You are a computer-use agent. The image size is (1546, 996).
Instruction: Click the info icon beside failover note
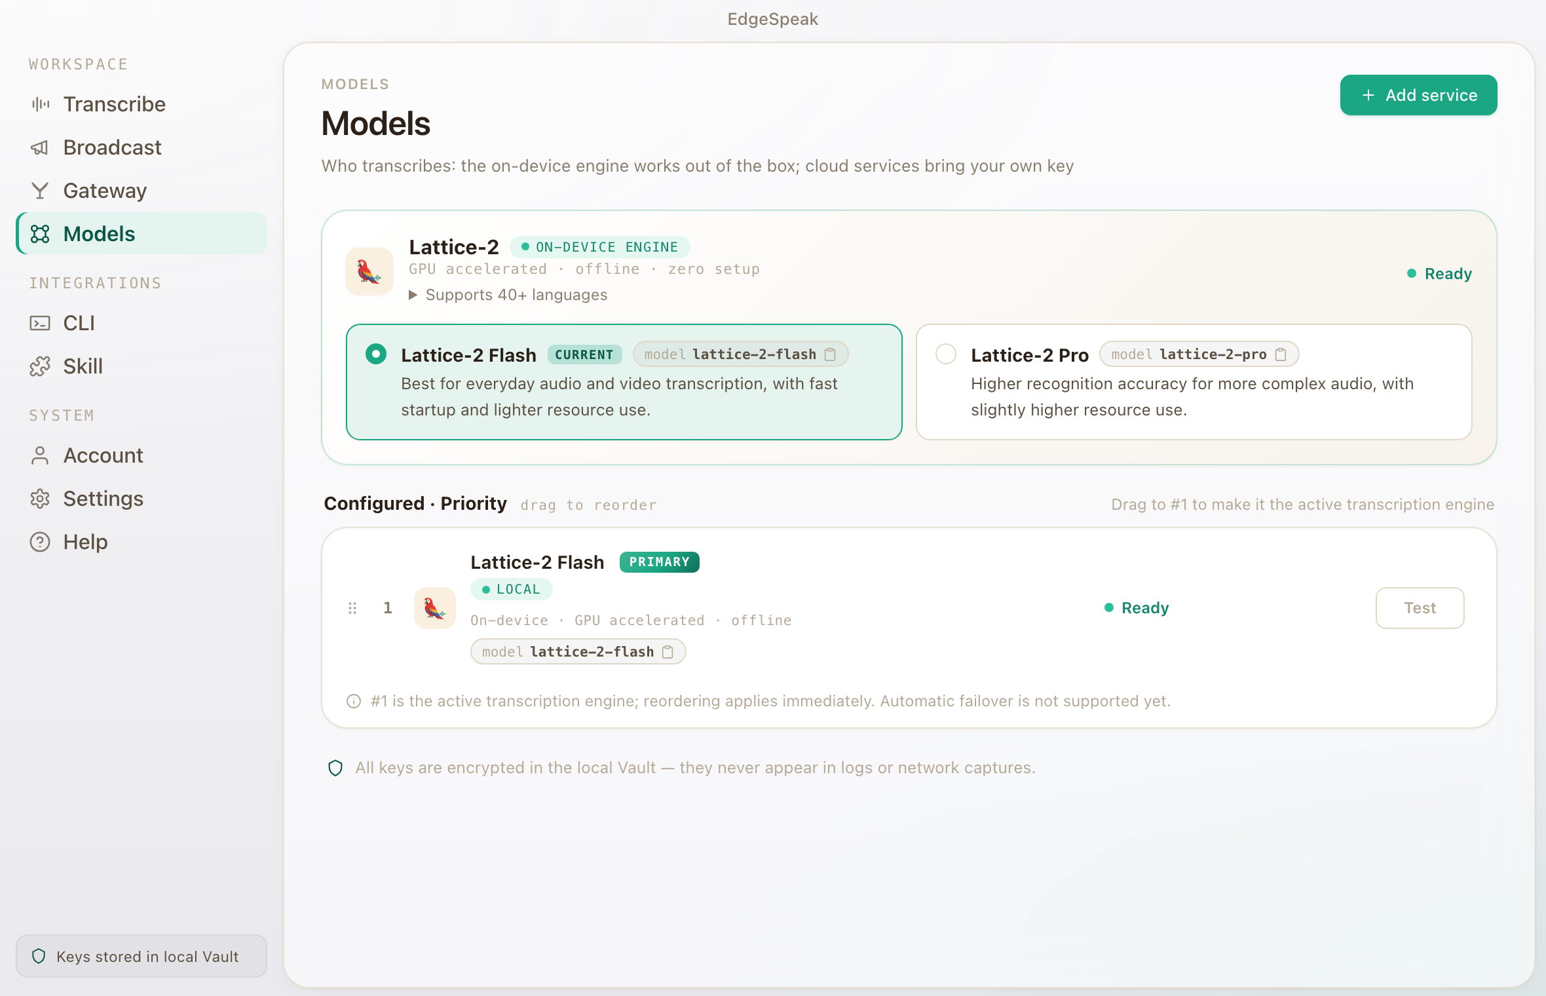[x=354, y=701]
